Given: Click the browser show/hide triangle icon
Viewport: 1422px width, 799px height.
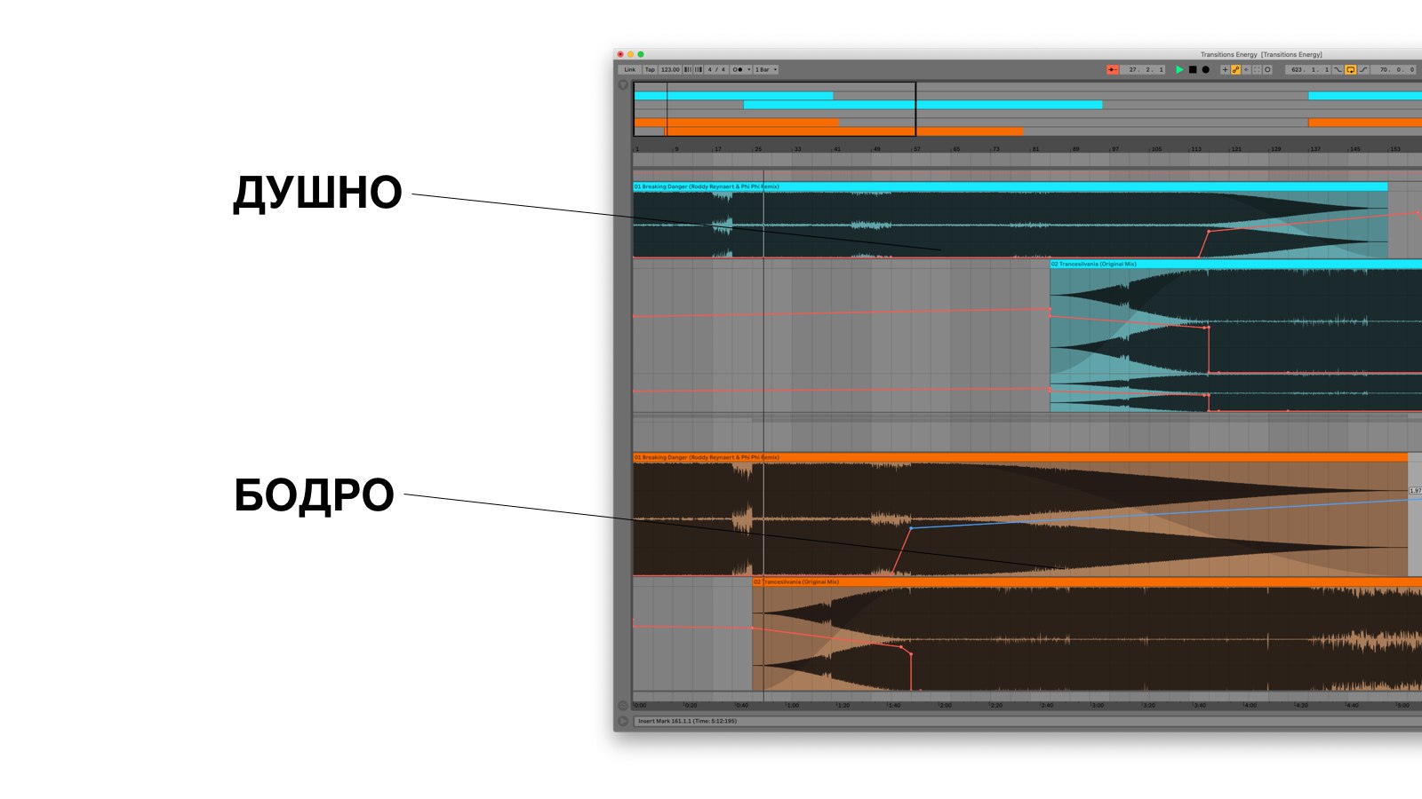Looking at the screenshot, I should [623, 85].
